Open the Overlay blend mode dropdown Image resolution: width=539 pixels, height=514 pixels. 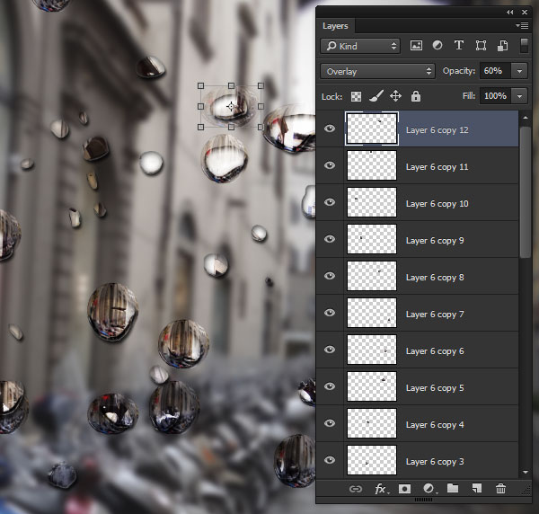click(377, 71)
